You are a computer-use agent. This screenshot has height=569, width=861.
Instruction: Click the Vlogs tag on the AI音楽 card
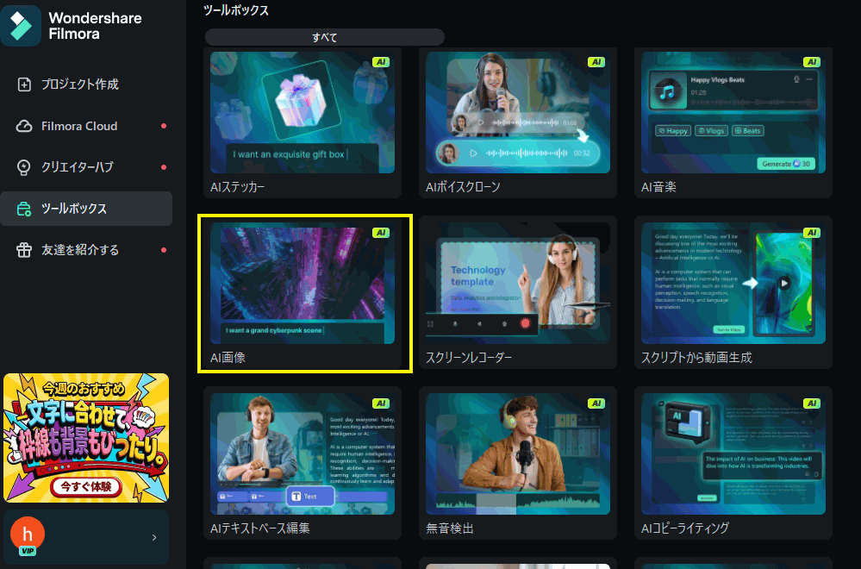(711, 131)
